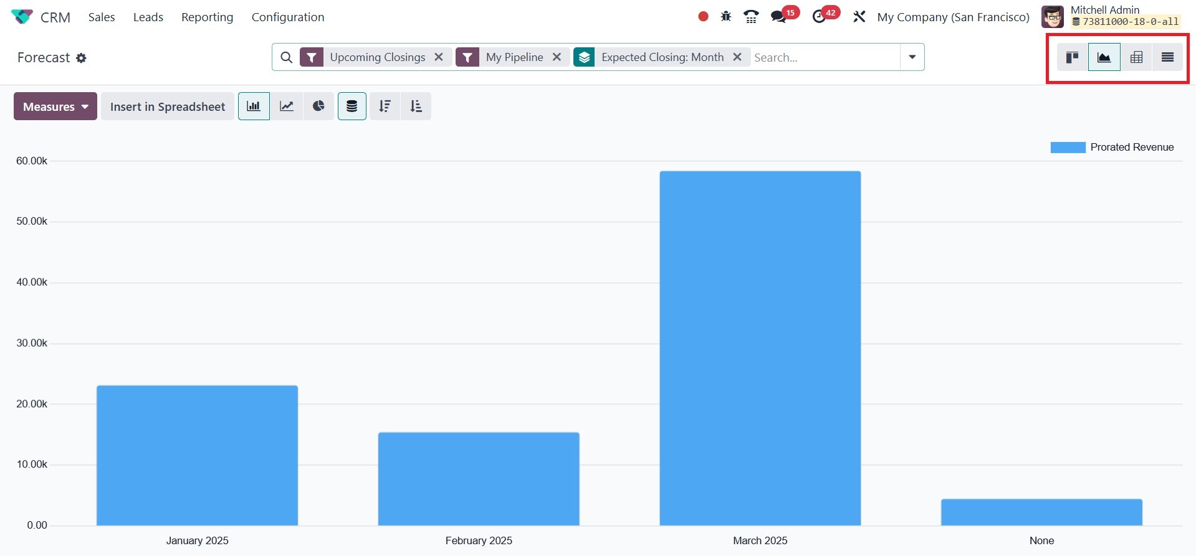
Task: Click the March 2025 axis label
Action: pyautogui.click(x=760, y=540)
